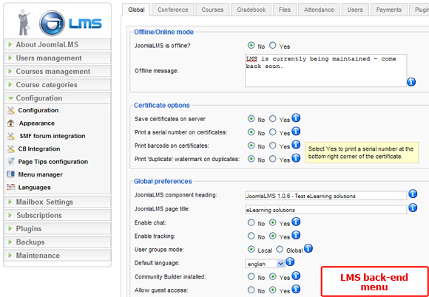
Task: Click the JoomlaLMS page title field
Action: [325, 210]
